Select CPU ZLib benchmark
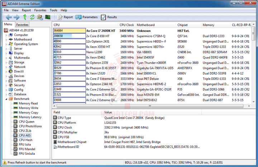Image resolution: width=258 pixels, height=167 pixels. click(25, 131)
